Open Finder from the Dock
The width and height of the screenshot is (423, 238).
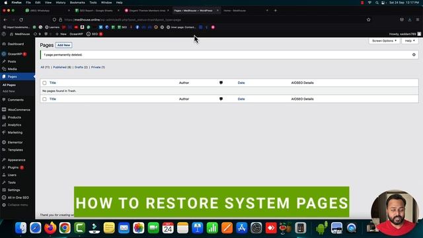[x=20, y=228]
